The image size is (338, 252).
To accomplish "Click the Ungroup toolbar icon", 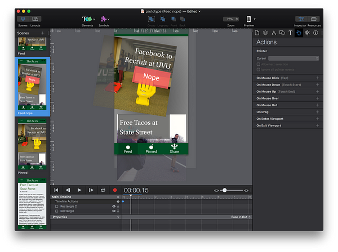I will (x=163, y=19).
